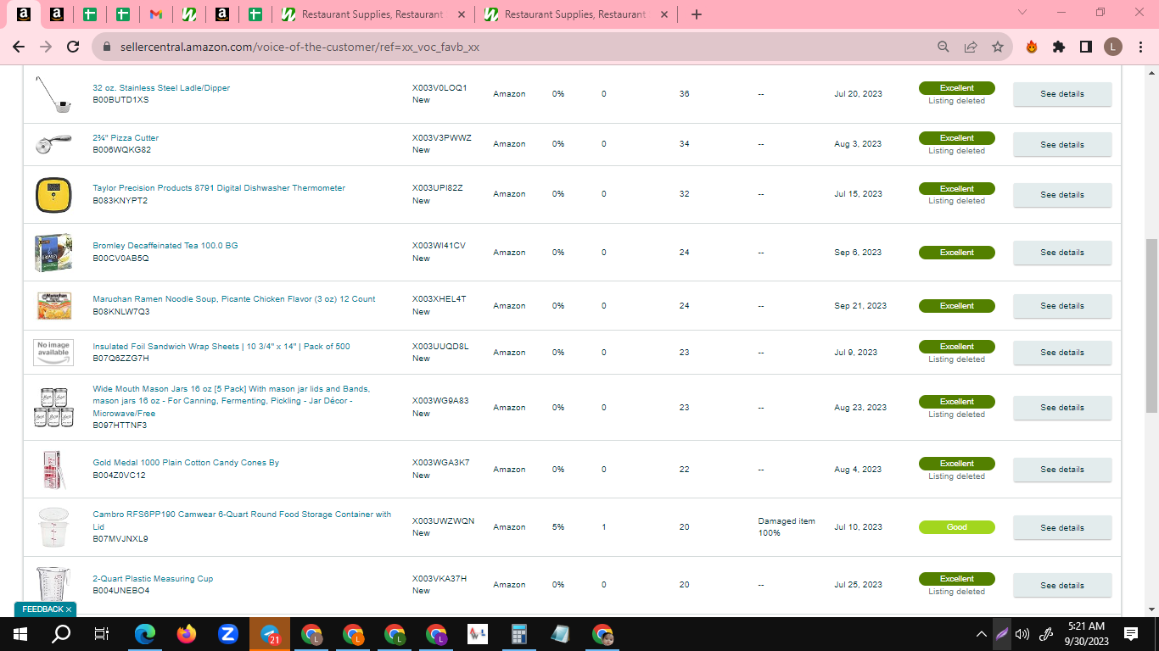This screenshot has height=651, width=1159.
Task: See details for the Taylor Dishwasher Thermometer
Action: (x=1062, y=195)
